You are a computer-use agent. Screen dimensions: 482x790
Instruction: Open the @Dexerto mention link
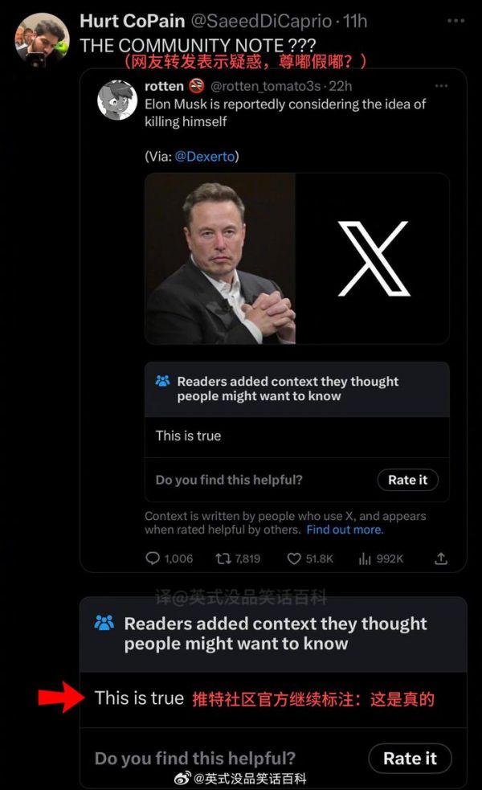pos(206,157)
